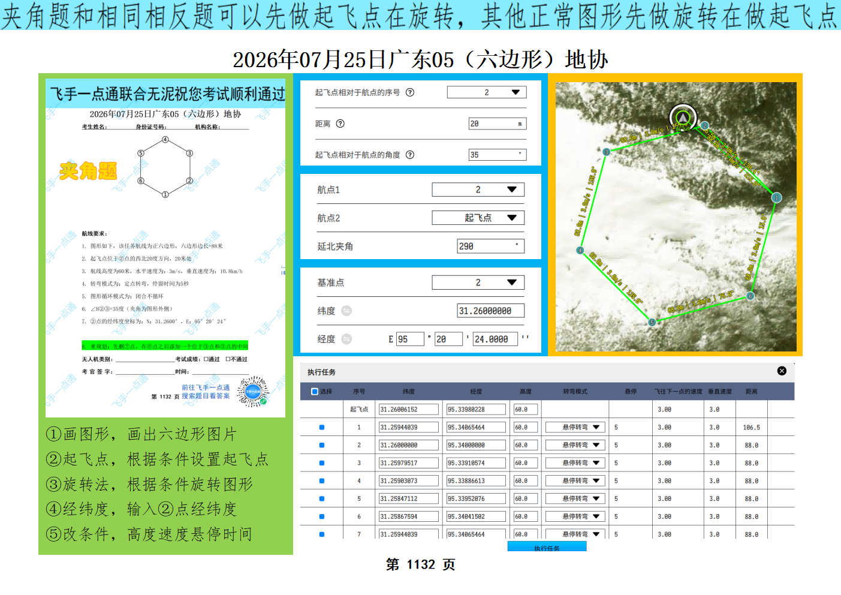
Task: Click the 经度 minutes field showing 20
Action: [448, 339]
